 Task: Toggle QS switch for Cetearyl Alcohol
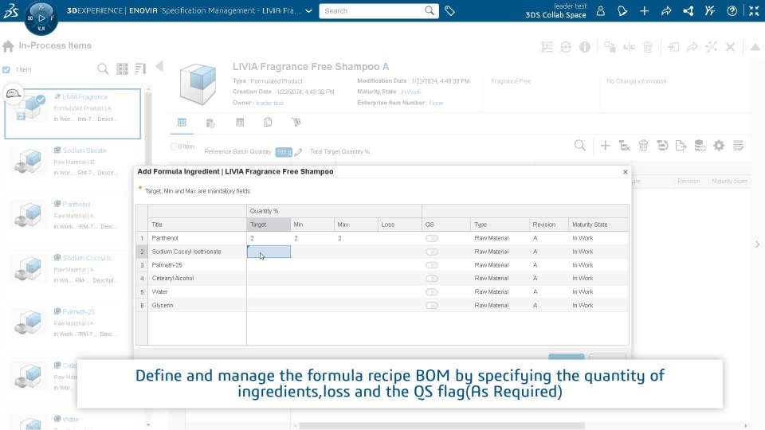click(x=432, y=279)
